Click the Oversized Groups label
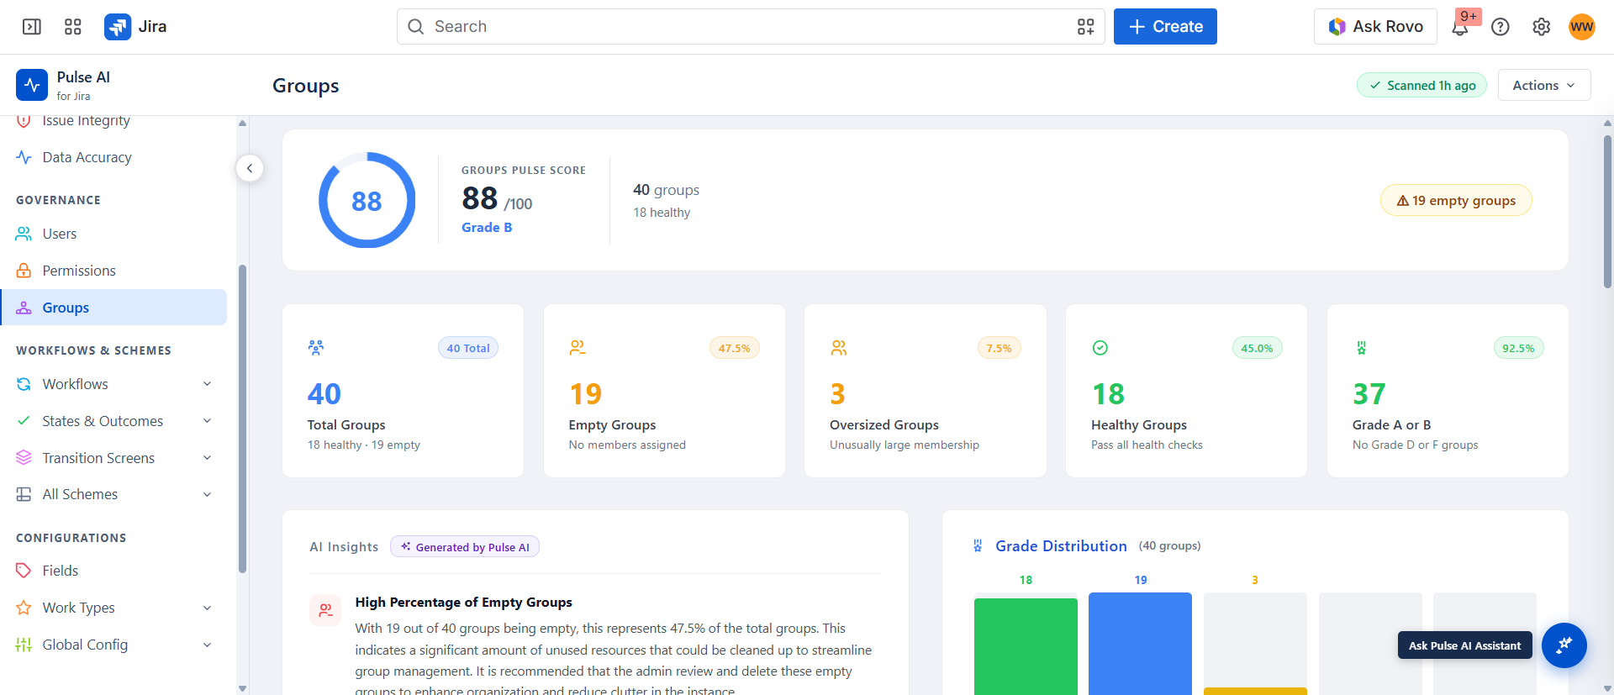Image resolution: width=1614 pixels, height=695 pixels. (884, 424)
